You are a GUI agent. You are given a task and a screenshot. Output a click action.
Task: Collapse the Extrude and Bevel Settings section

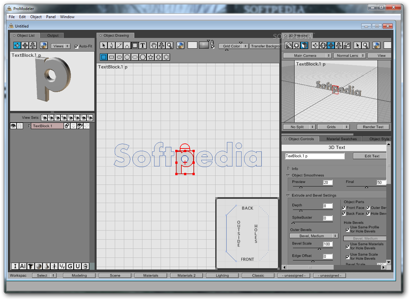[x=288, y=195]
